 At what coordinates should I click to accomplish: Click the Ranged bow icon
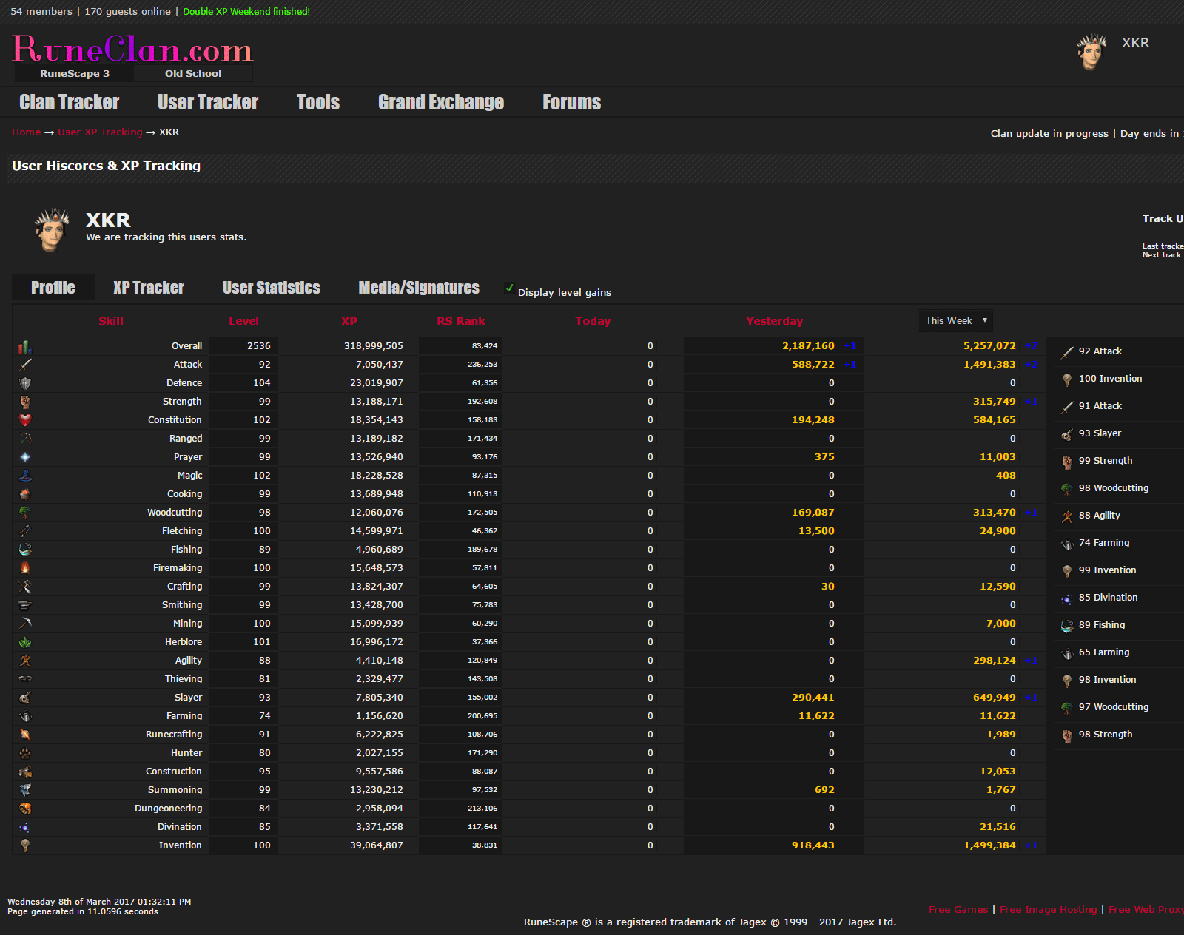(x=25, y=439)
